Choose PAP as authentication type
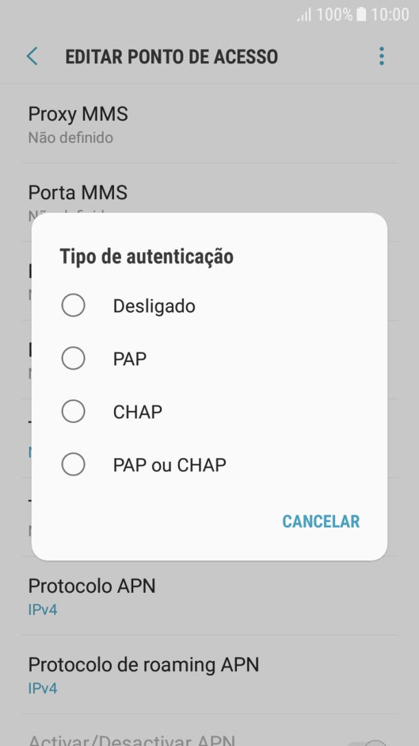 point(73,358)
